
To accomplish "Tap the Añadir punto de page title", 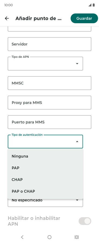I will (39, 19).
